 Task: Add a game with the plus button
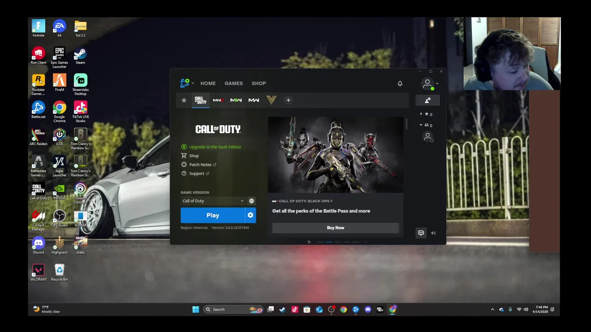click(x=288, y=100)
